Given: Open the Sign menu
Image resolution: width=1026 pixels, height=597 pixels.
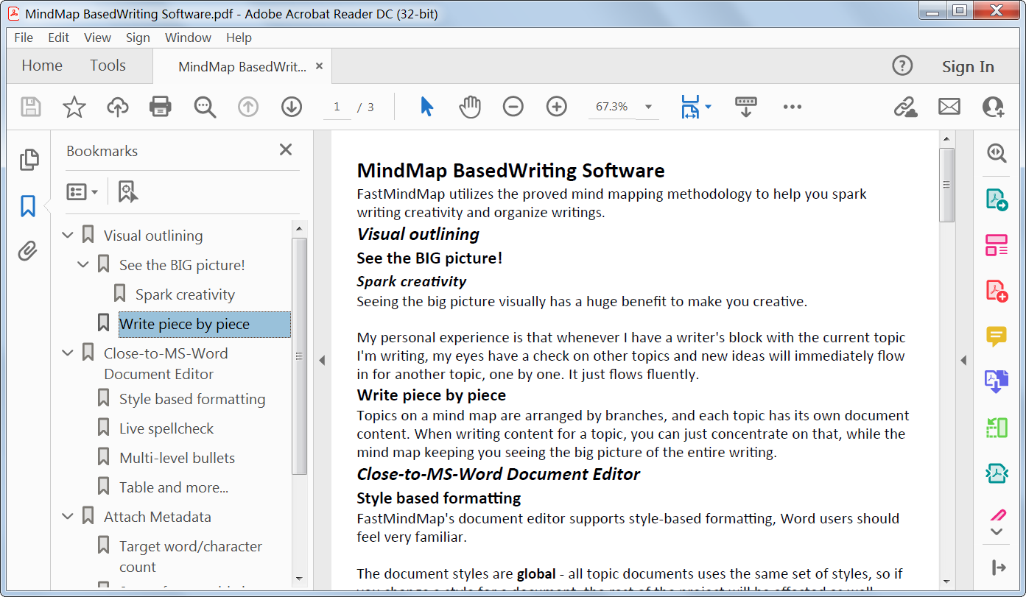Looking at the screenshot, I should tap(138, 38).
